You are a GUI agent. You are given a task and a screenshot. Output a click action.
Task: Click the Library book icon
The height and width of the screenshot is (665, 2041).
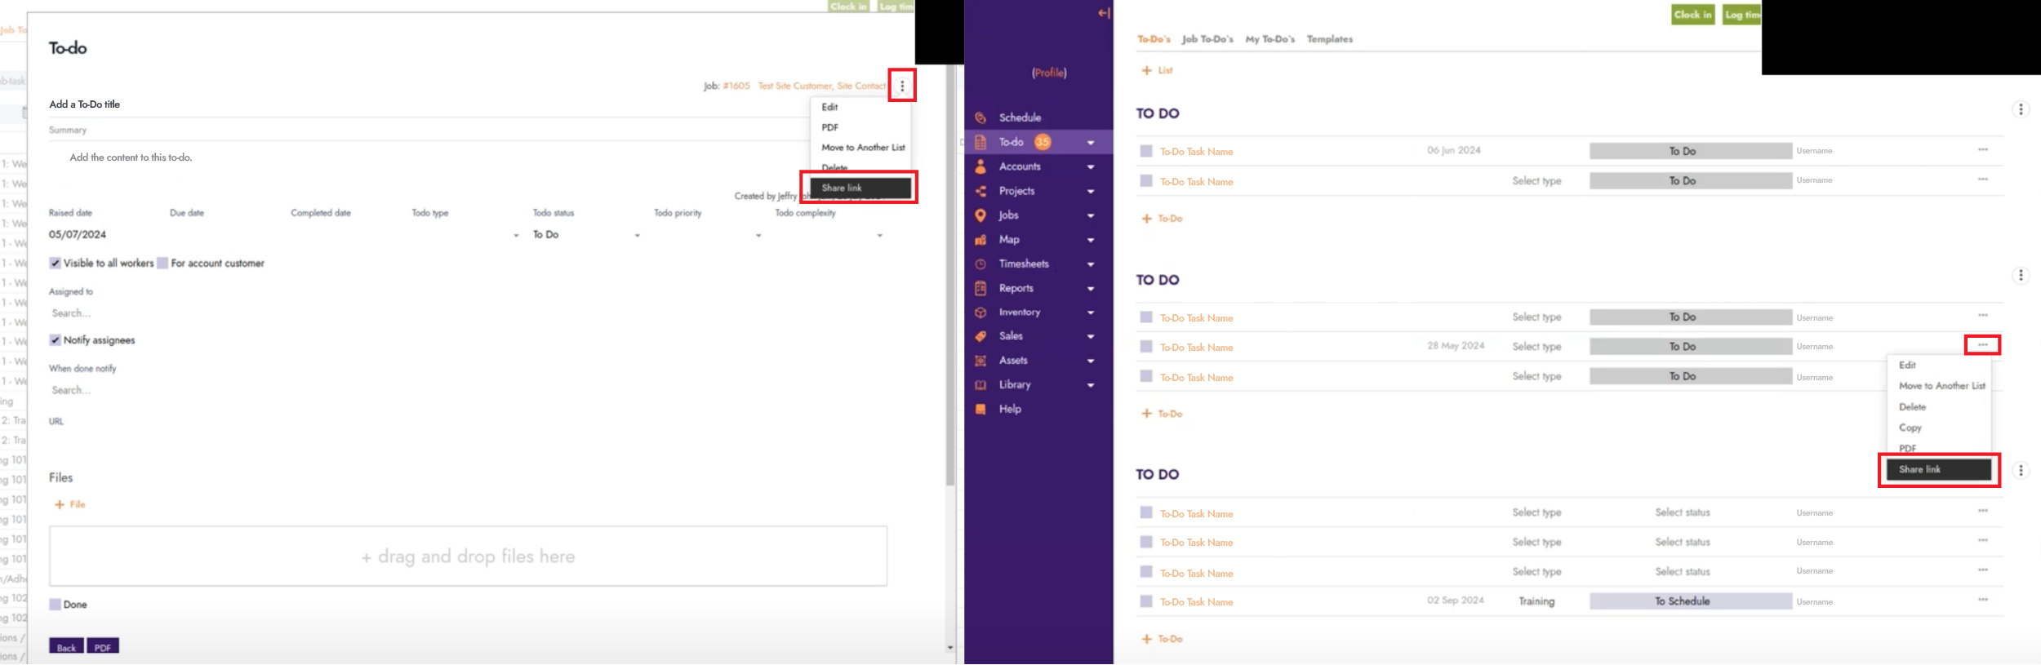(980, 385)
